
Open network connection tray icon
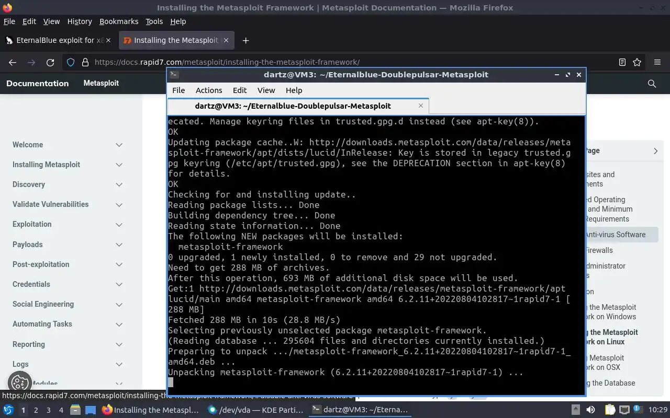pos(624,410)
